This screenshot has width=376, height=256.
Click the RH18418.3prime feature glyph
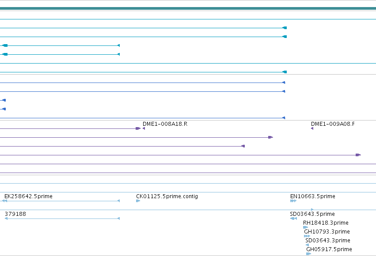305,227
